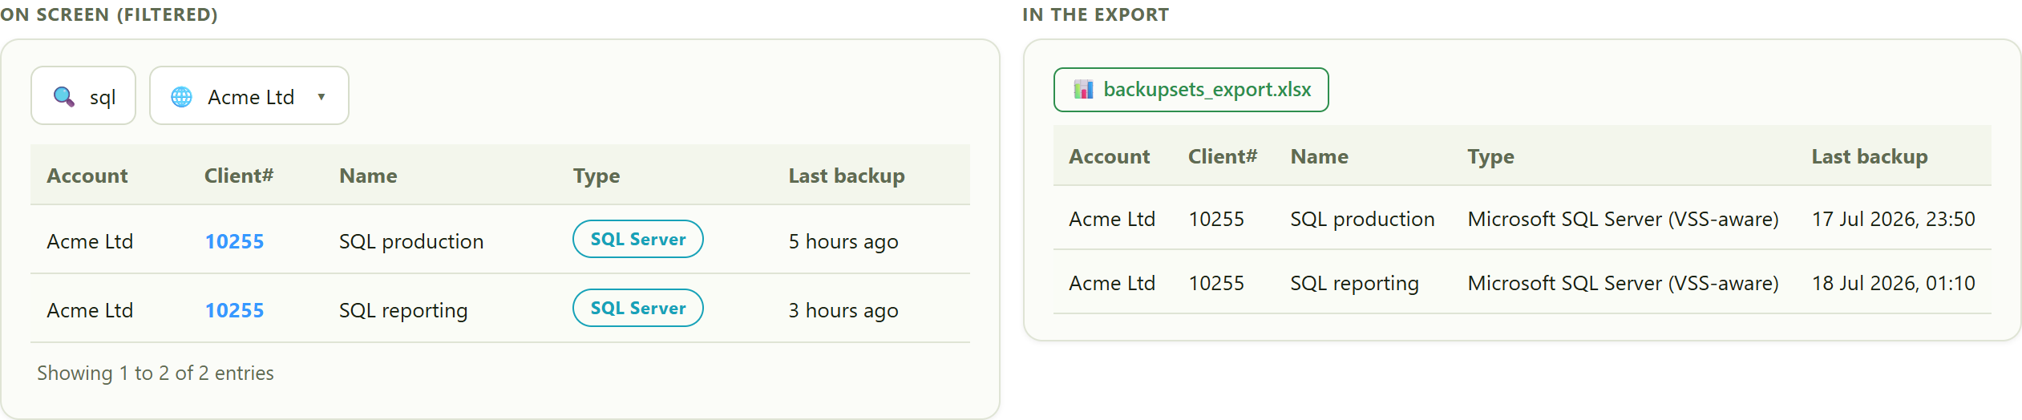Image resolution: width=2022 pixels, height=420 pixels.
Task: Select the export row for SQL reporting
Action: click(x=1522, y=283)
